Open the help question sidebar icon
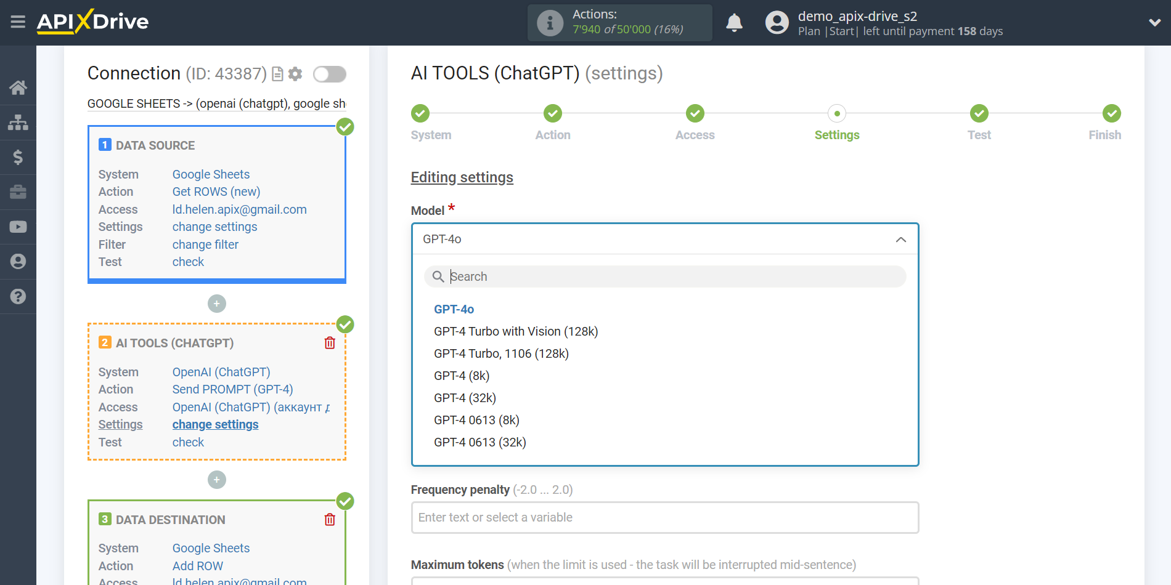1171x585 pixels. point(18,296)
